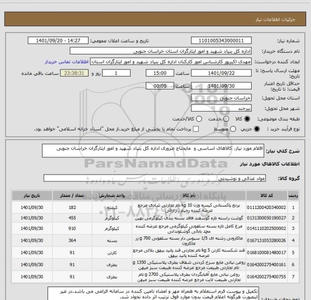This screenshot has width=311, height=300.
Task: Click the request creator name field
Action: point(171,61)
